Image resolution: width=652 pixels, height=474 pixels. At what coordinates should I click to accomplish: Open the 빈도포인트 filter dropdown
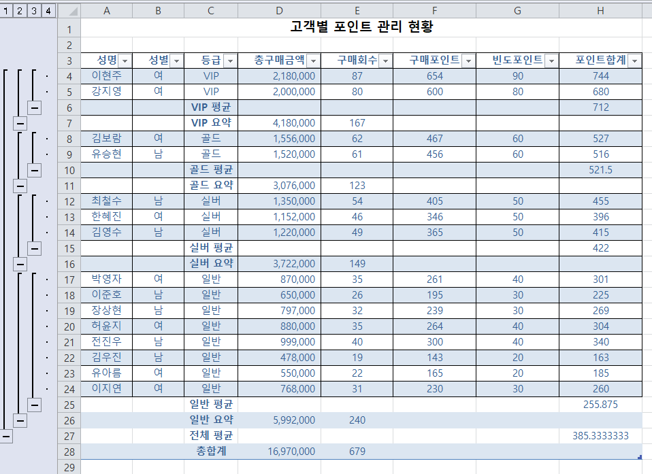pyautogui.click(x=552, y=61)
